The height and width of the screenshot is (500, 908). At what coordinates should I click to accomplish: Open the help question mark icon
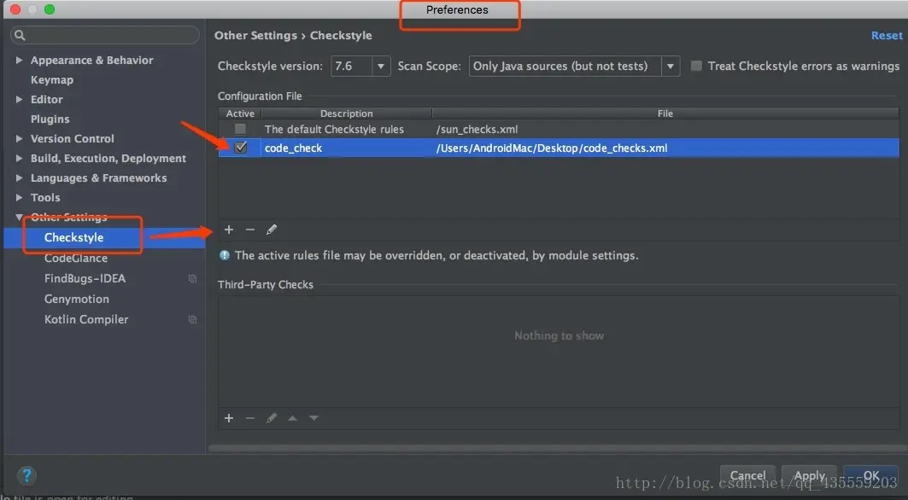click(x=26, y=476)
